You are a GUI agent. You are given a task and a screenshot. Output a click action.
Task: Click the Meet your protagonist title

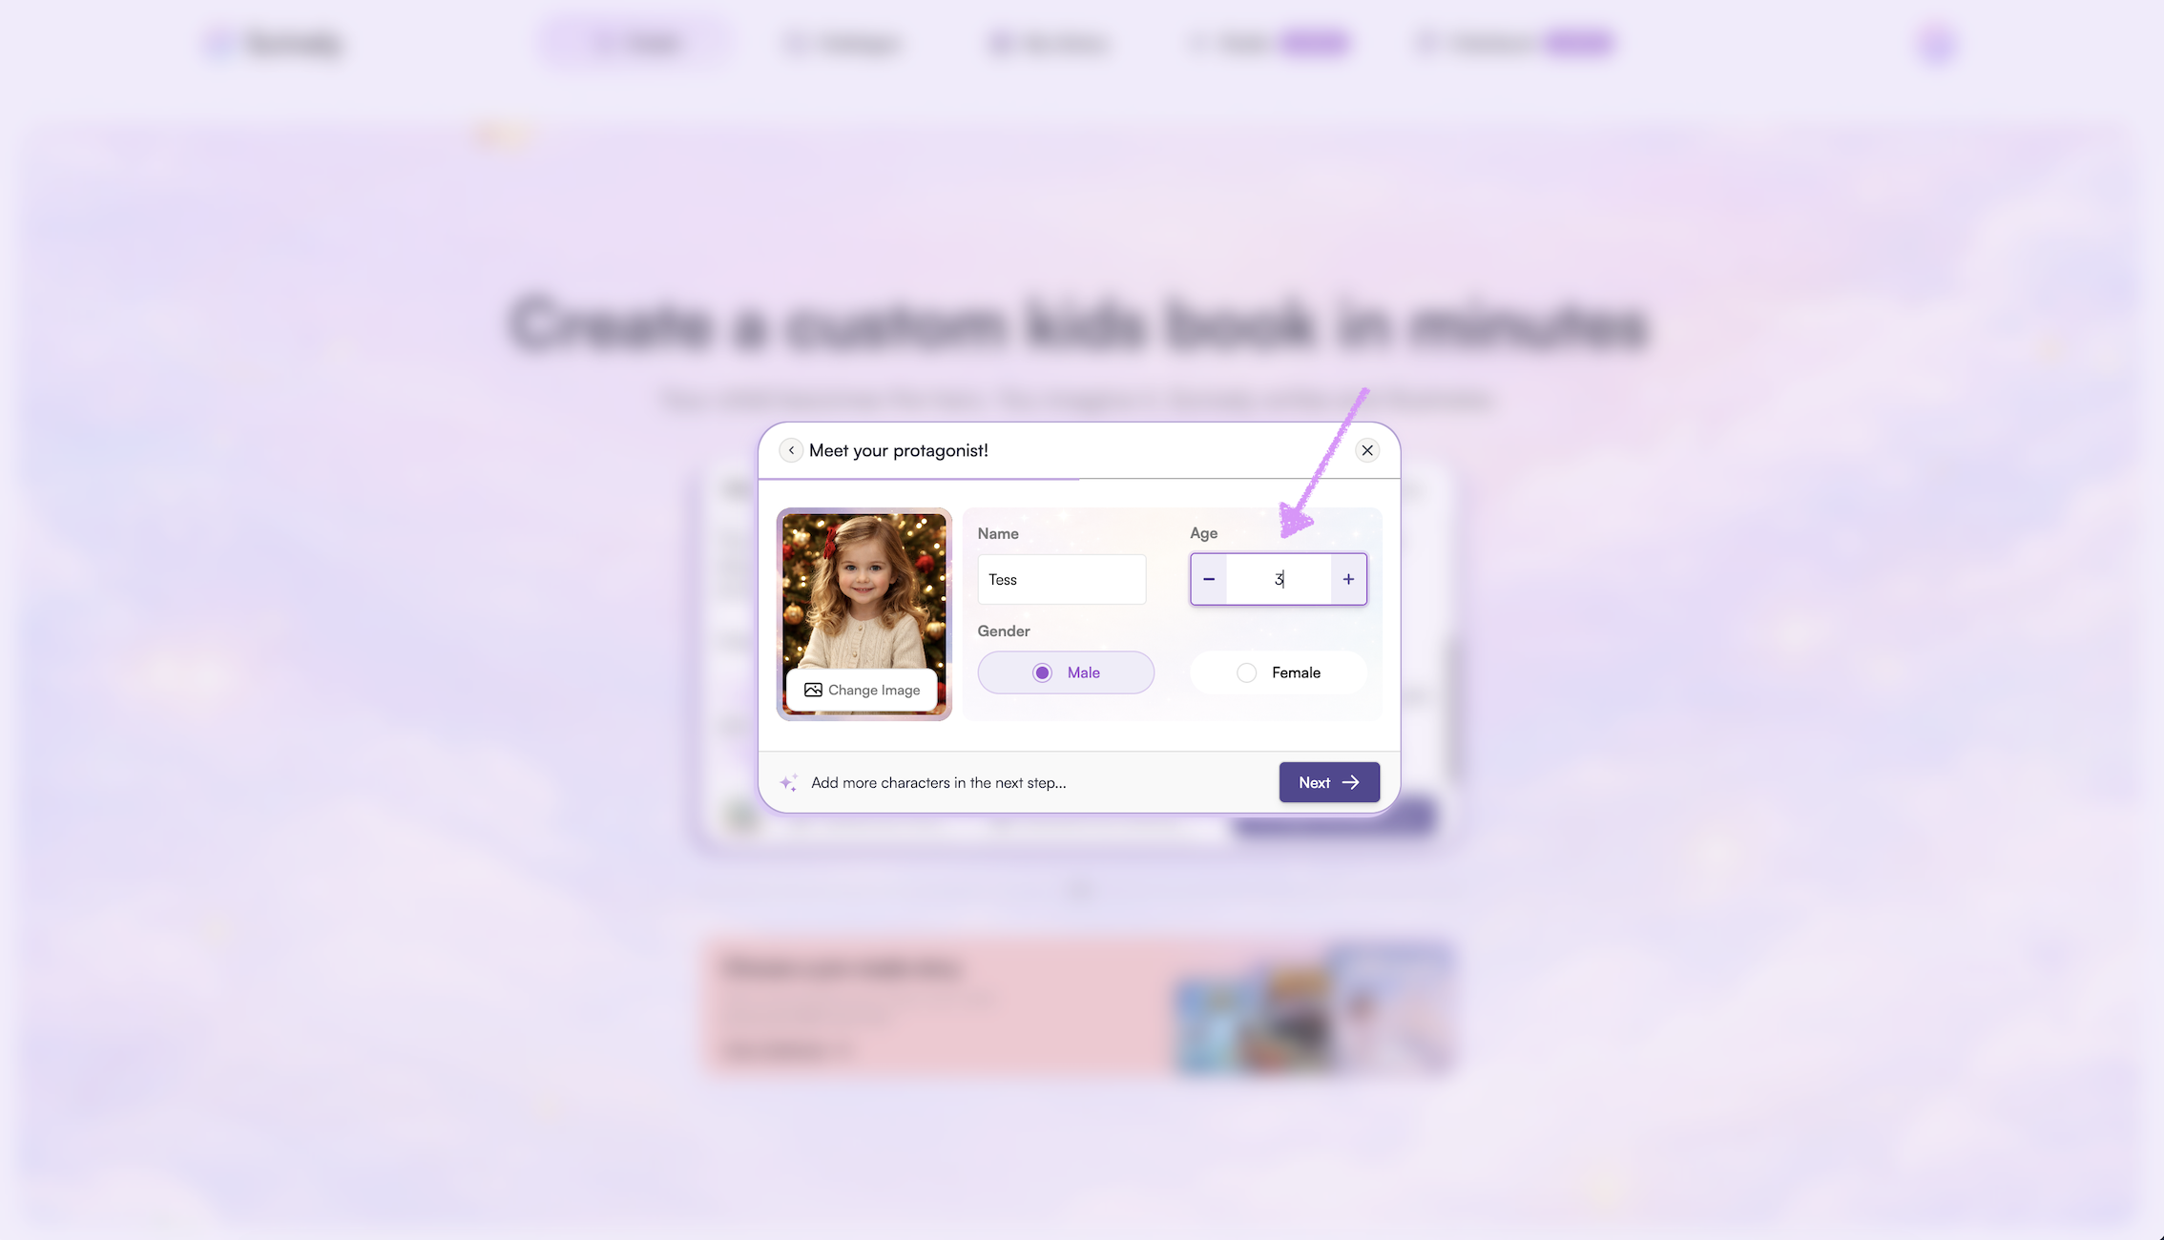pos(899,450)
